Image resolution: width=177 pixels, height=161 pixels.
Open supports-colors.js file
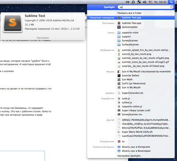click(x=132, y=107)
